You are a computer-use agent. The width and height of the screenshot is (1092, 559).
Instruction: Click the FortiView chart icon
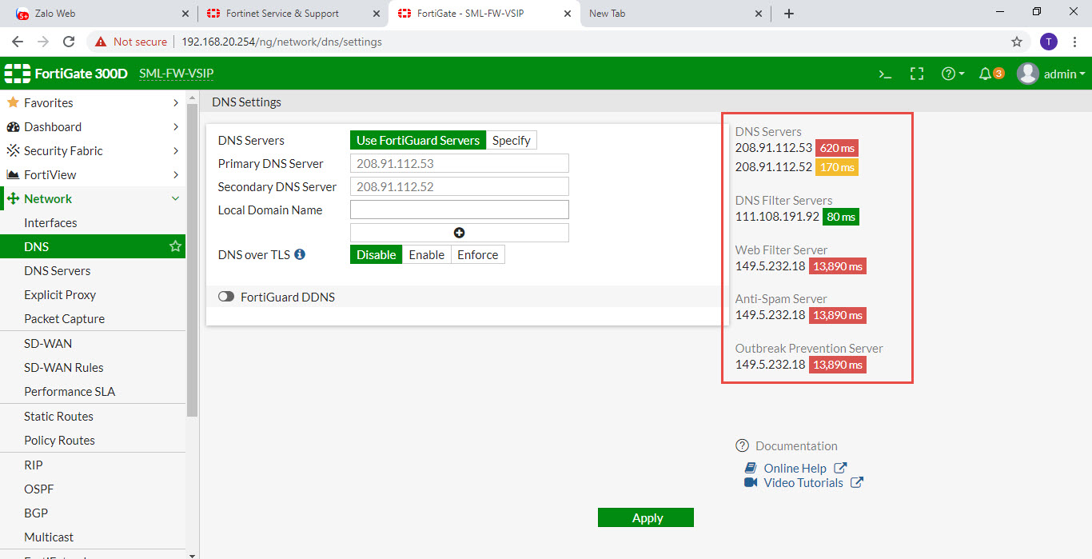tap(13, 174)
